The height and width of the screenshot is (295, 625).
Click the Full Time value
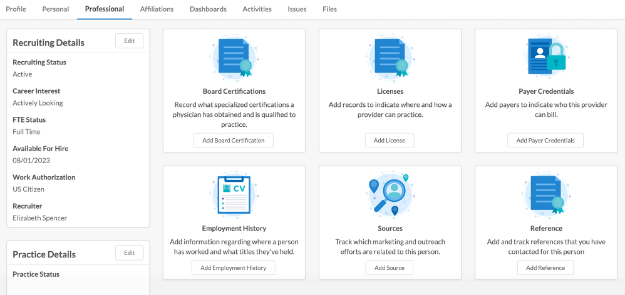[26, 132]
